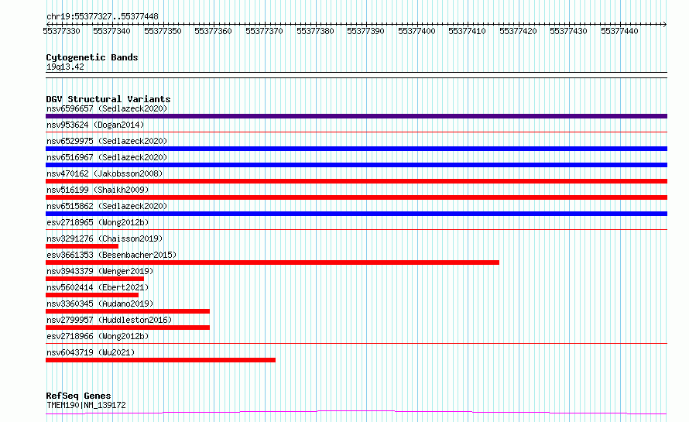Click the purple nsv6596657 variant bar

pyautogui.click(x=356, y=116)
